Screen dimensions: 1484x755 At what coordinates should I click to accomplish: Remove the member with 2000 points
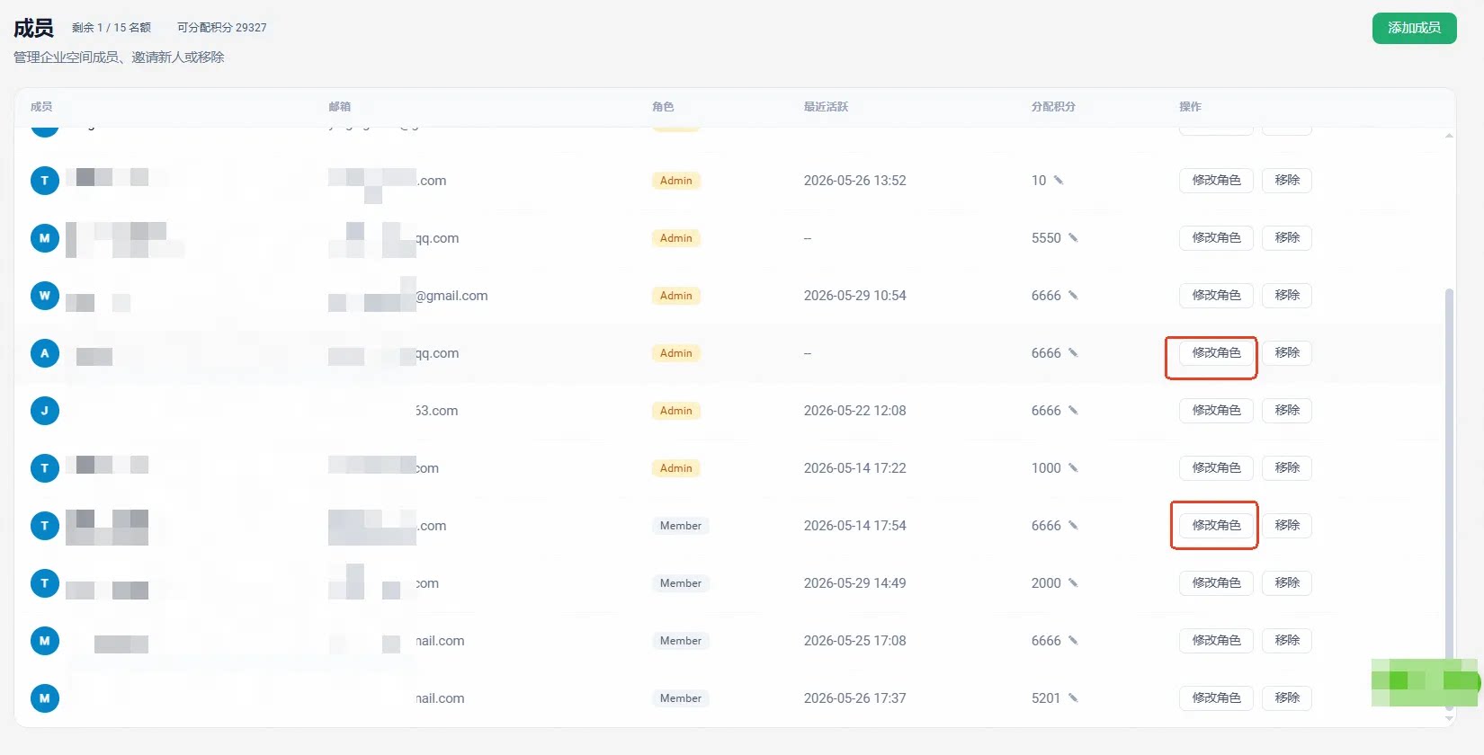coord(1287,582)
